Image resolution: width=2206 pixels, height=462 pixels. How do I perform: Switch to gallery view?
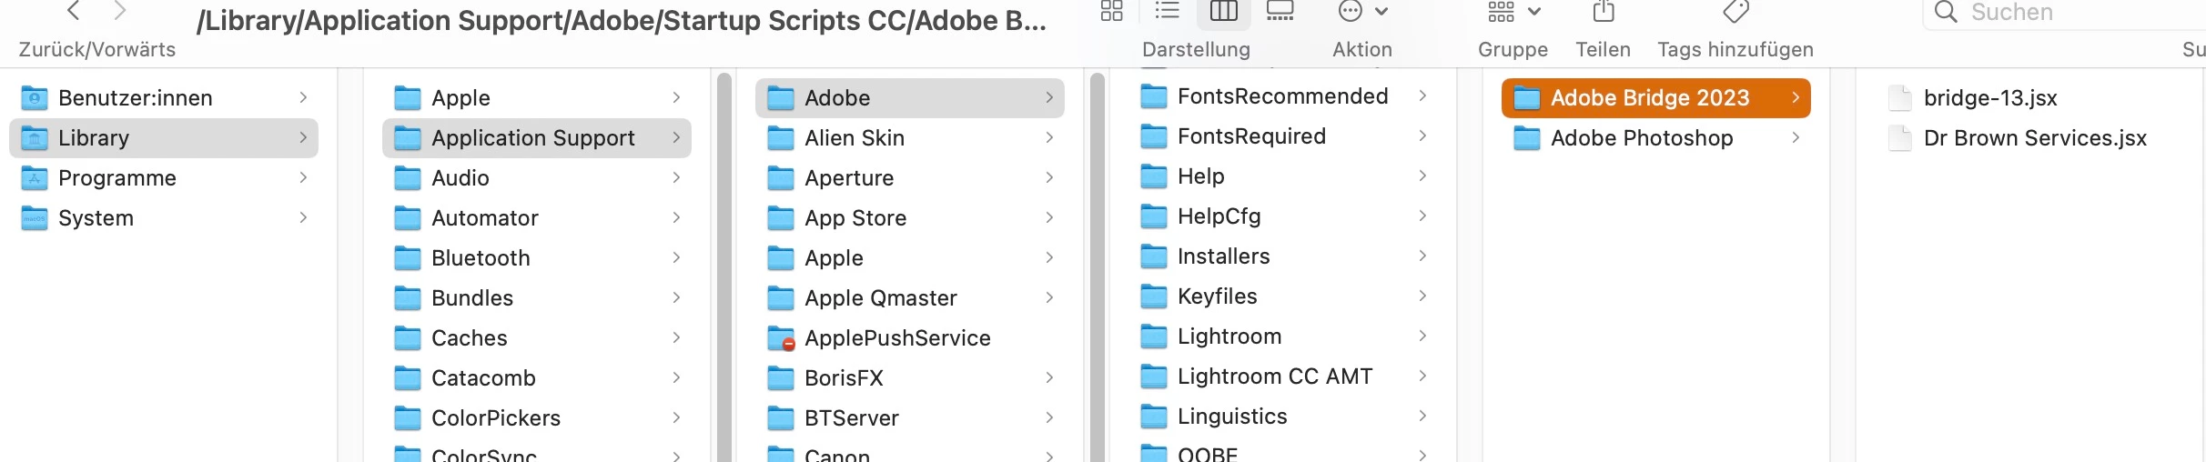1280,11
